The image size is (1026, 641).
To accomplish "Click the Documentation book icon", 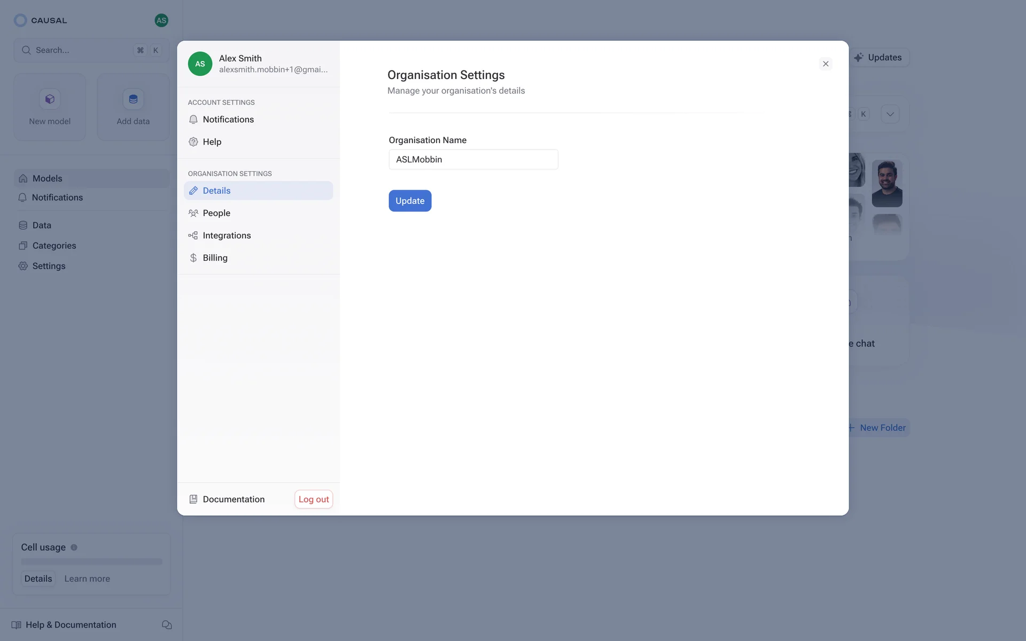I will (193, 499).
